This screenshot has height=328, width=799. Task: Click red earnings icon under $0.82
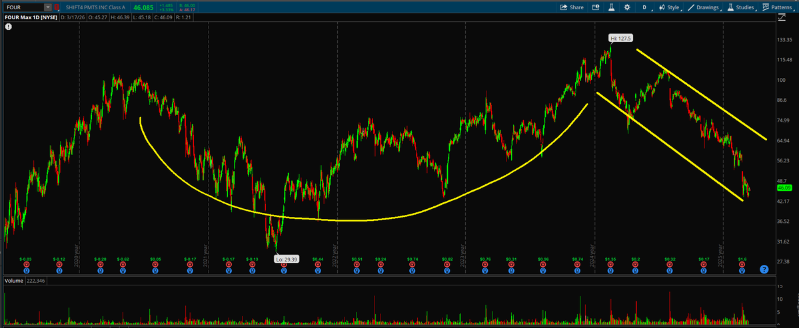[x=447, y=264]
